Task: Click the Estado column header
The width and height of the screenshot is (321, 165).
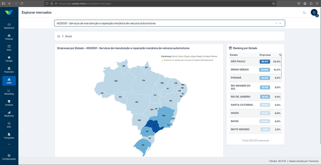Action: (x=234, y=55)
